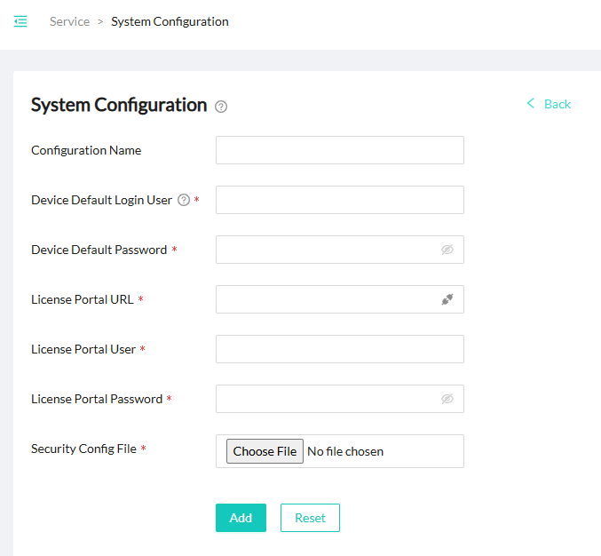Submit the form with the Add button
This screenshot has width=601, height=556.
point(241,518)
